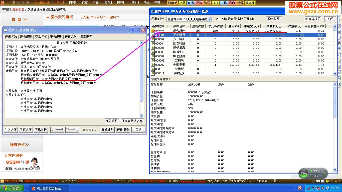Sort by the 盈利次数 column header
The height and width of the screenshot is (192, 342).
[x=198, y=26]
